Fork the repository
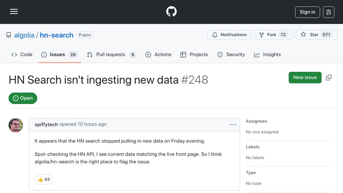Viewport: 343px width, 193px height. (x=273, y=35)
